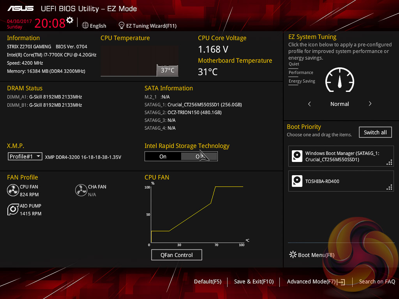Click Windows Boot Manager disk icon

pyautogui.click(x=297, y=156)
